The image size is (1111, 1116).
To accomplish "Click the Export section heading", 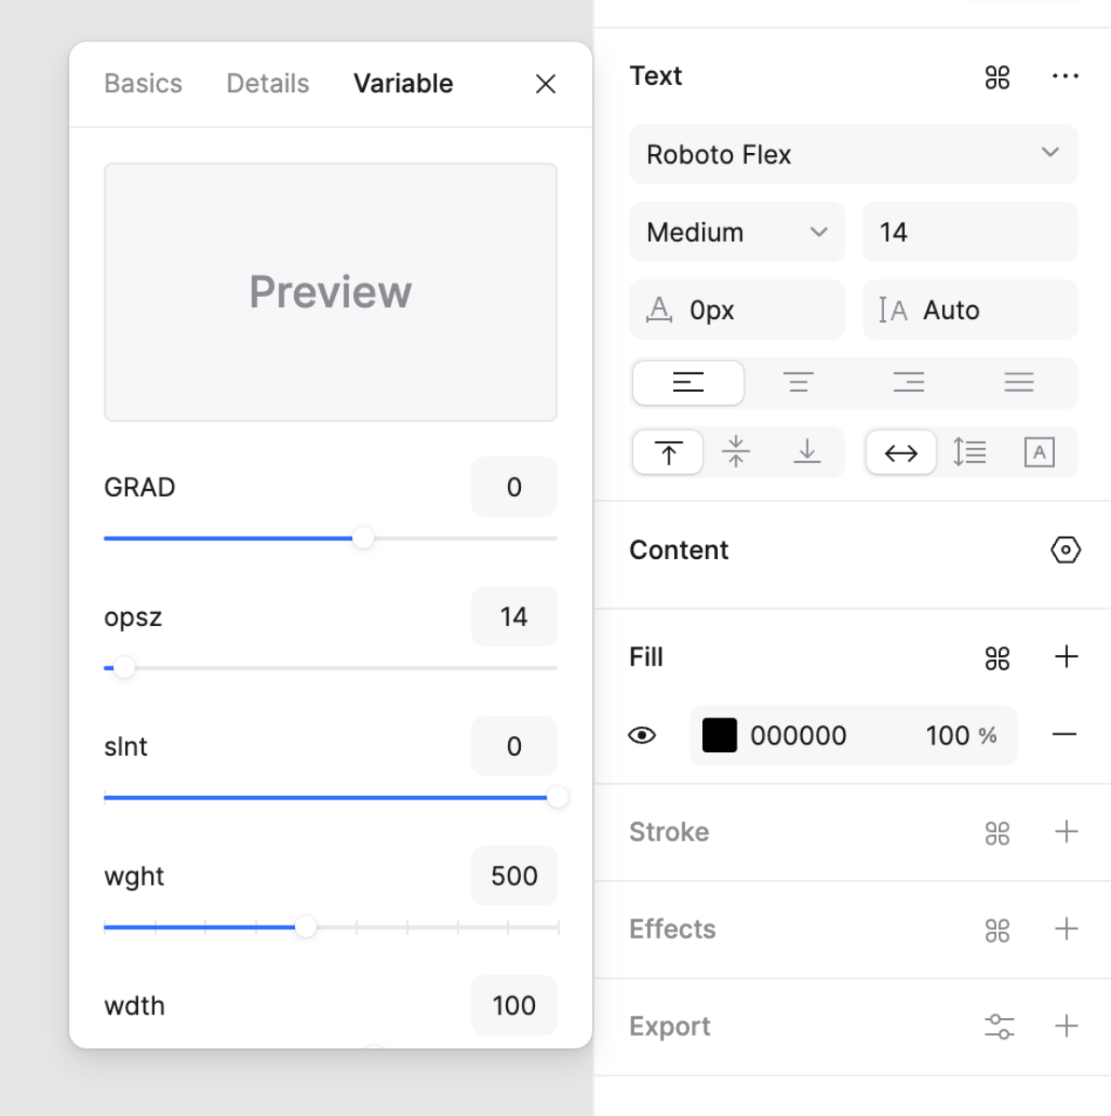I will pyautogui.click(x=669, y=1025).
